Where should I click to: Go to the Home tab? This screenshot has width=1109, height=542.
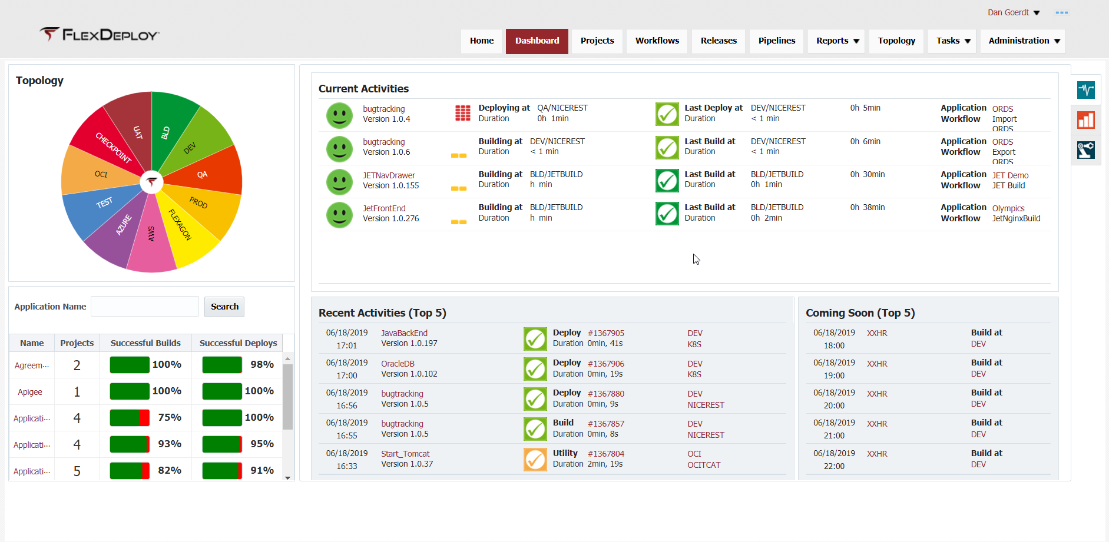coord(482,41)
